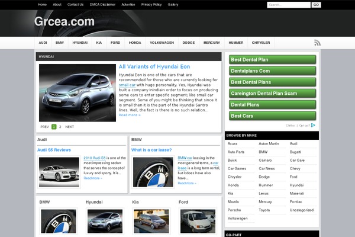This screenshot has width=355, height=237.
Task: Follow the 'BMW car' inline link
Action: 185,158
